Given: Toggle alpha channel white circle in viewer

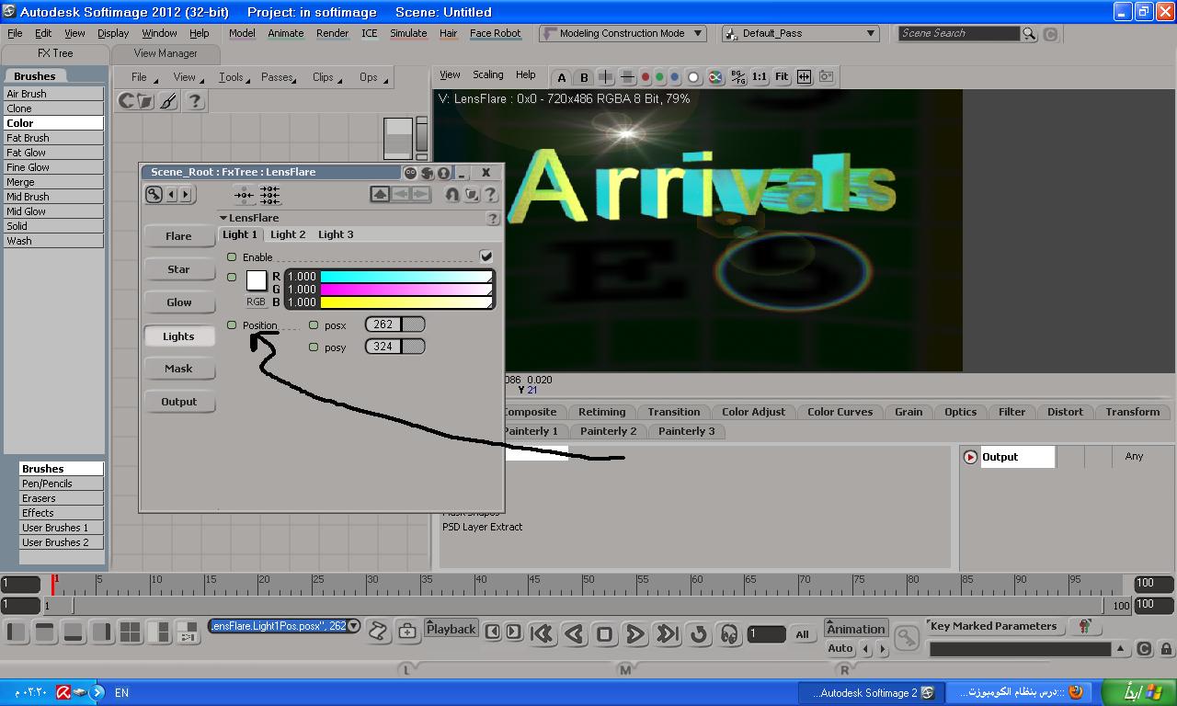Looking at the screenshot, I should pyautogui.click(x=693, y=77).
